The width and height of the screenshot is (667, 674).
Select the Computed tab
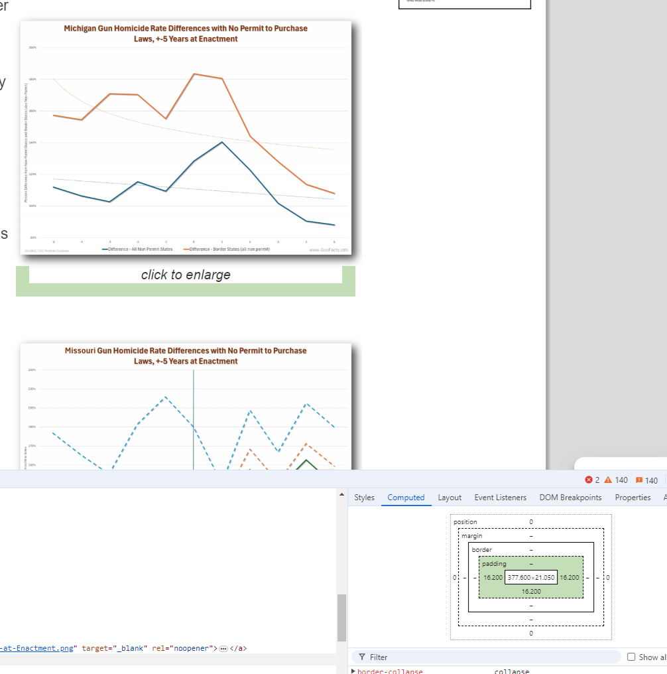coord(406,498)
